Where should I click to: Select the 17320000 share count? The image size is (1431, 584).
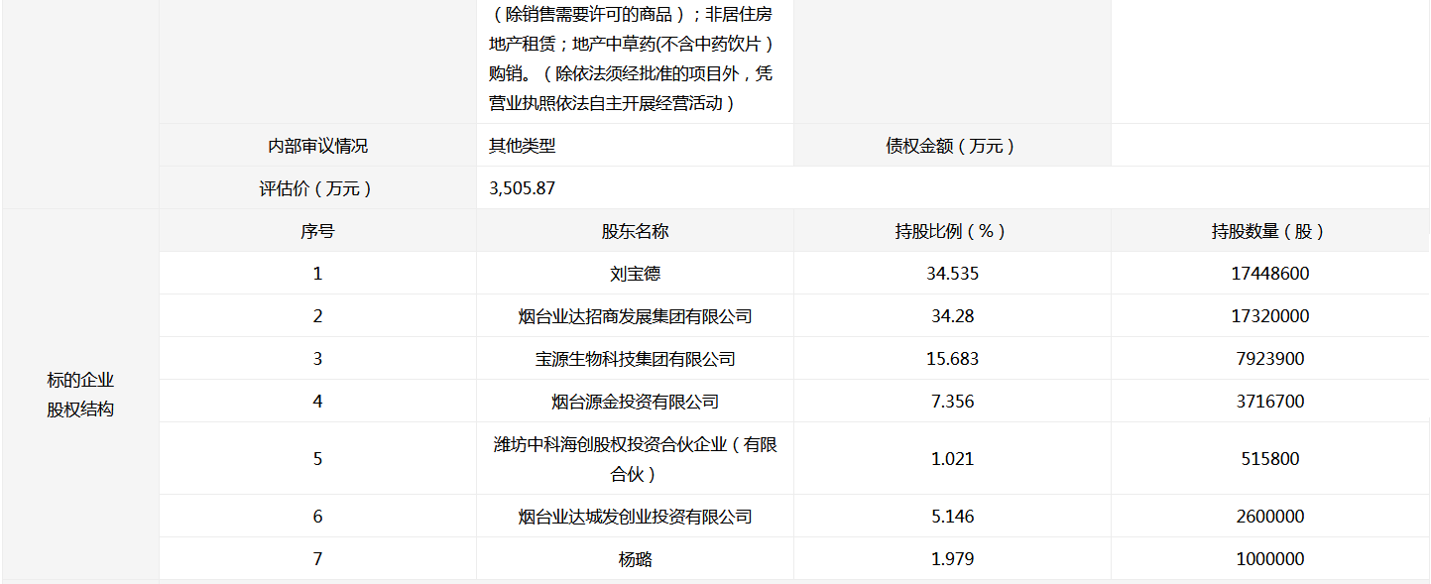[1270, 316]
